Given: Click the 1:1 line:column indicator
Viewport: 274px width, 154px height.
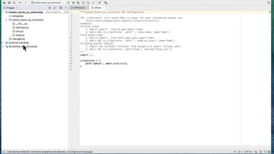Looking at the screenshot, I should tap(235, 152).
